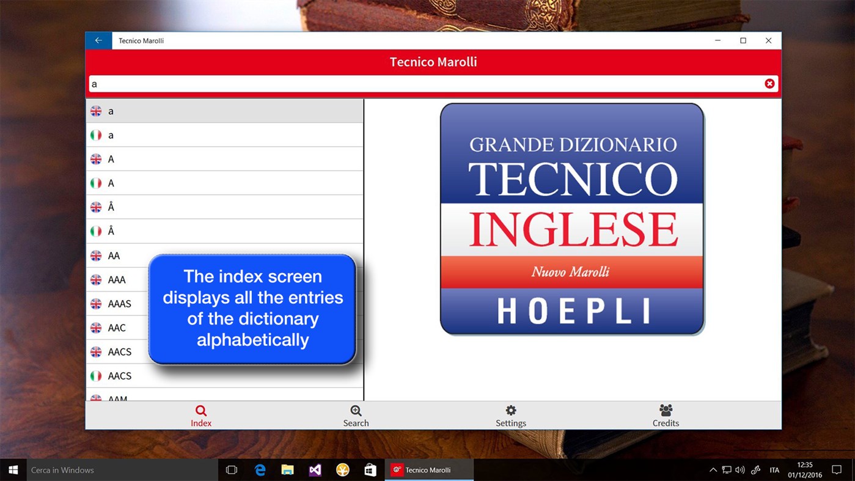Open the Settings gear in bottom bar

[x=510, y=415]
